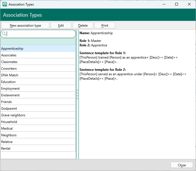This screenshot has height=171, width=196.
Task: Click the RootsMagic tree icon in title bar
Action: pos(5,4)
